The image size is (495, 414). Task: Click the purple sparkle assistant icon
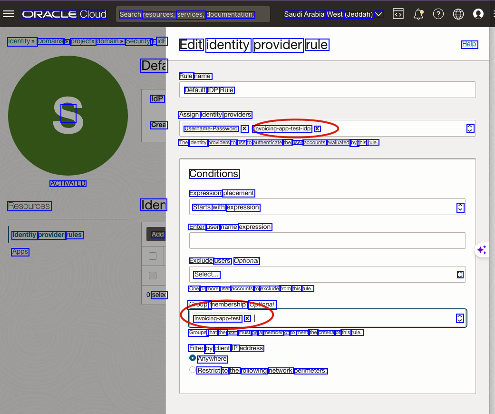[x=482, y=250]
